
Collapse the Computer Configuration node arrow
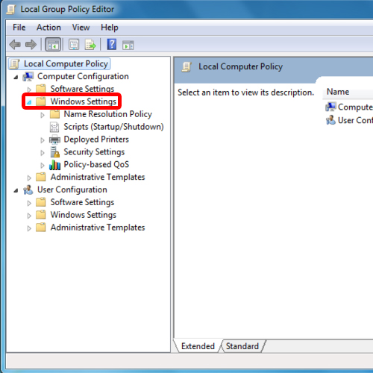coord(16,77)
